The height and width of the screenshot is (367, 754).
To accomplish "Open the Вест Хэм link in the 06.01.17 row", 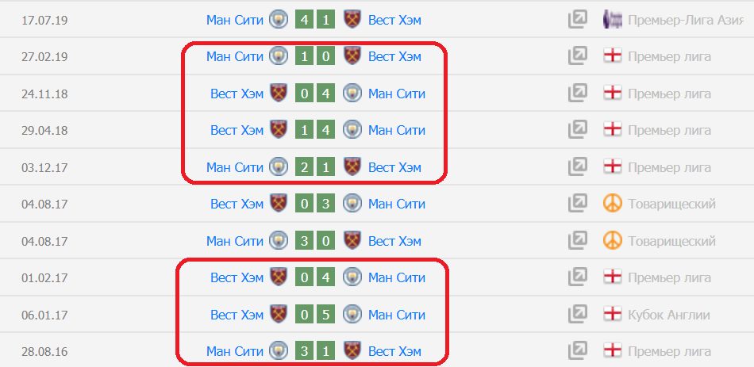I will pos(237,315).
